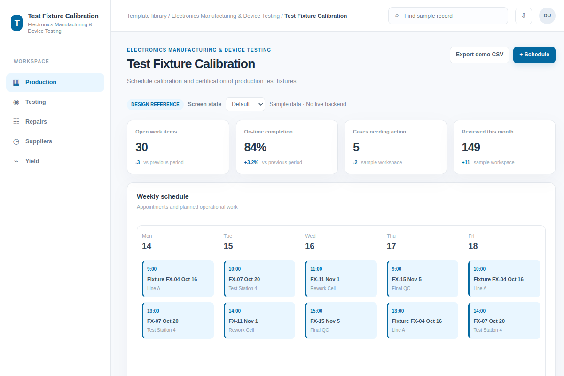Click the T app logo icon
The image size is (564, 376).
[x=17, y=23]
